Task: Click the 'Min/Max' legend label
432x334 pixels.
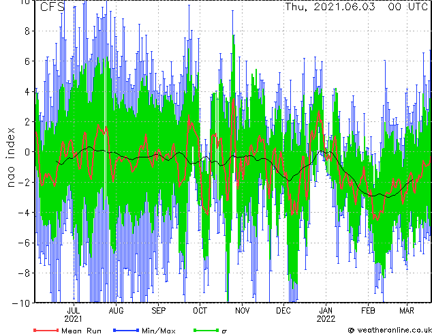Action: click(x=158, y=331)
